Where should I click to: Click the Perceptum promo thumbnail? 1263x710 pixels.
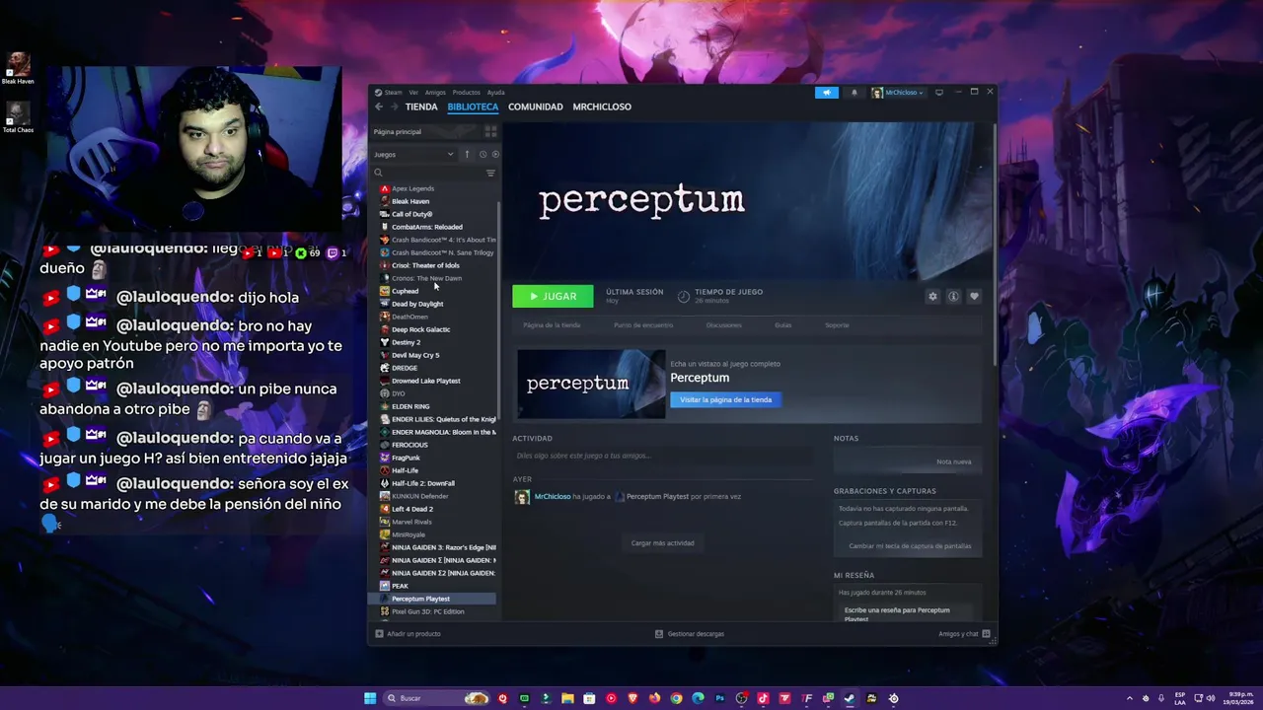click(x=591, y=384)
